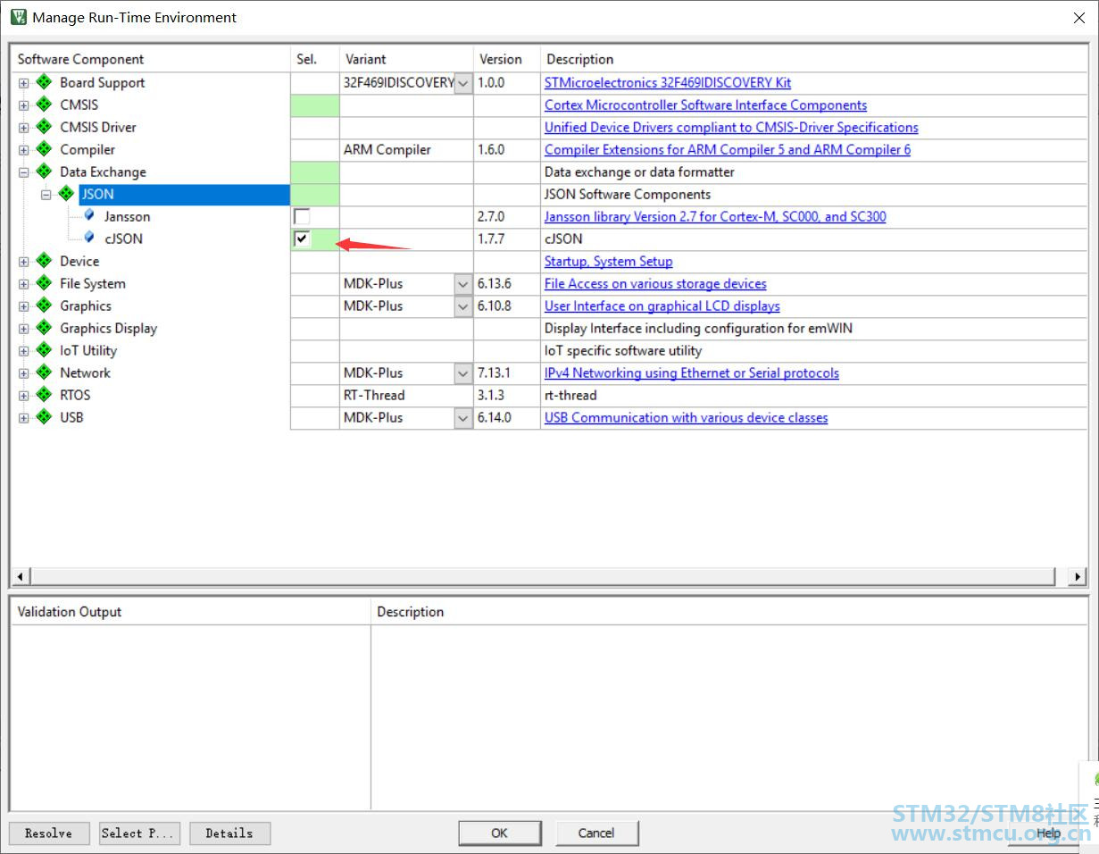Open Cortex Microcontroller Software Interface Components link
The width and height of the screenshot is (1099, 854).
(705, 105)
